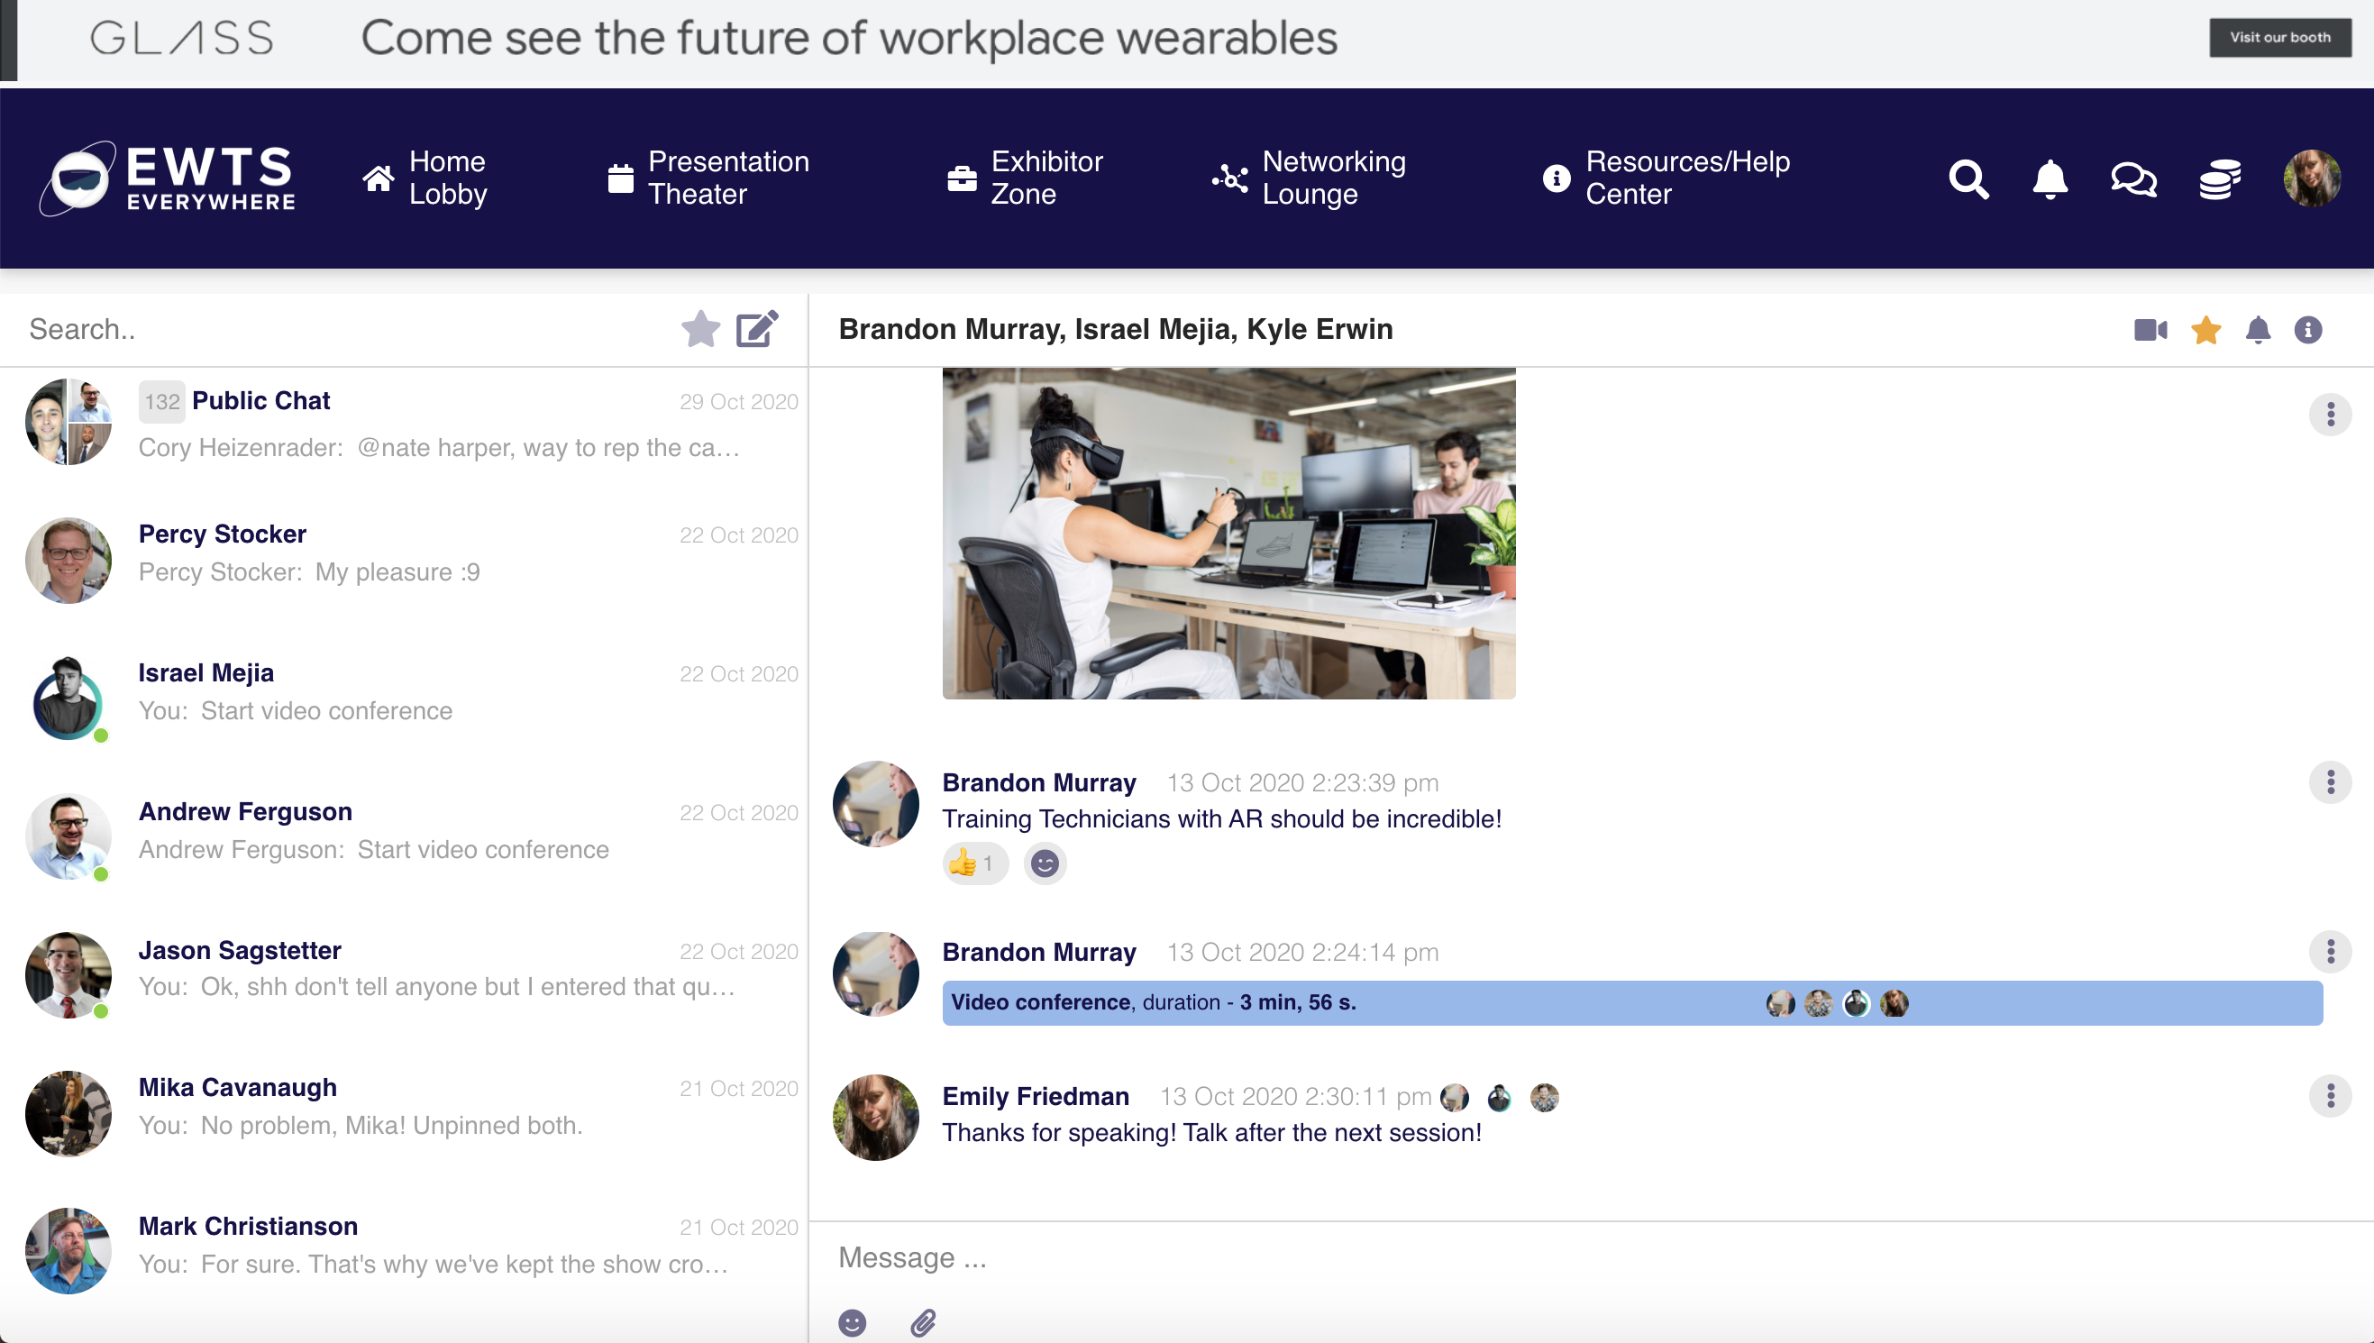Click conversation title Brandon Murray, Israel Mejia, Kyle Erwin
The height and width of the screenshot is (1343, 2374).
pyautogui.click(x=1115, y=329)
